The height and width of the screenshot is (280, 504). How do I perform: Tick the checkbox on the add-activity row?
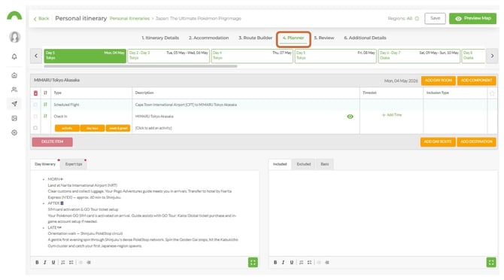(x=35, y=128)
